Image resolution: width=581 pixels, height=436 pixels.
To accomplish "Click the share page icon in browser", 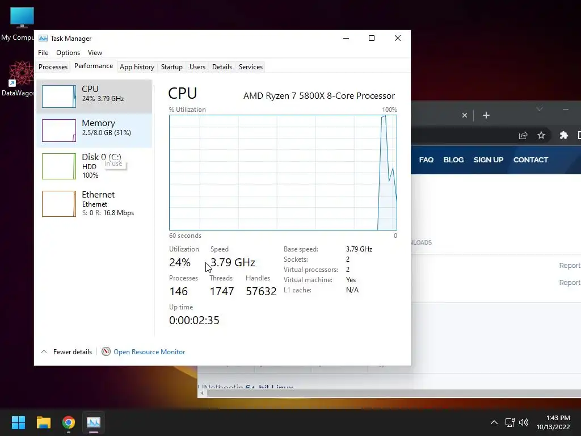I will pyautogui.click(x=523, y=135).
